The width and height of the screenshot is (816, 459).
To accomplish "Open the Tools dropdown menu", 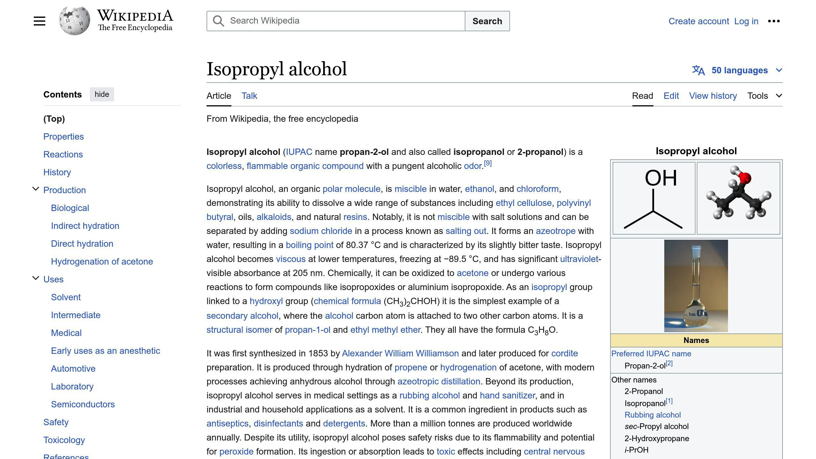I will [765, 96].
